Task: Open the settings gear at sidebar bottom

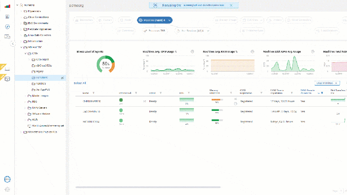Action: 7,189
